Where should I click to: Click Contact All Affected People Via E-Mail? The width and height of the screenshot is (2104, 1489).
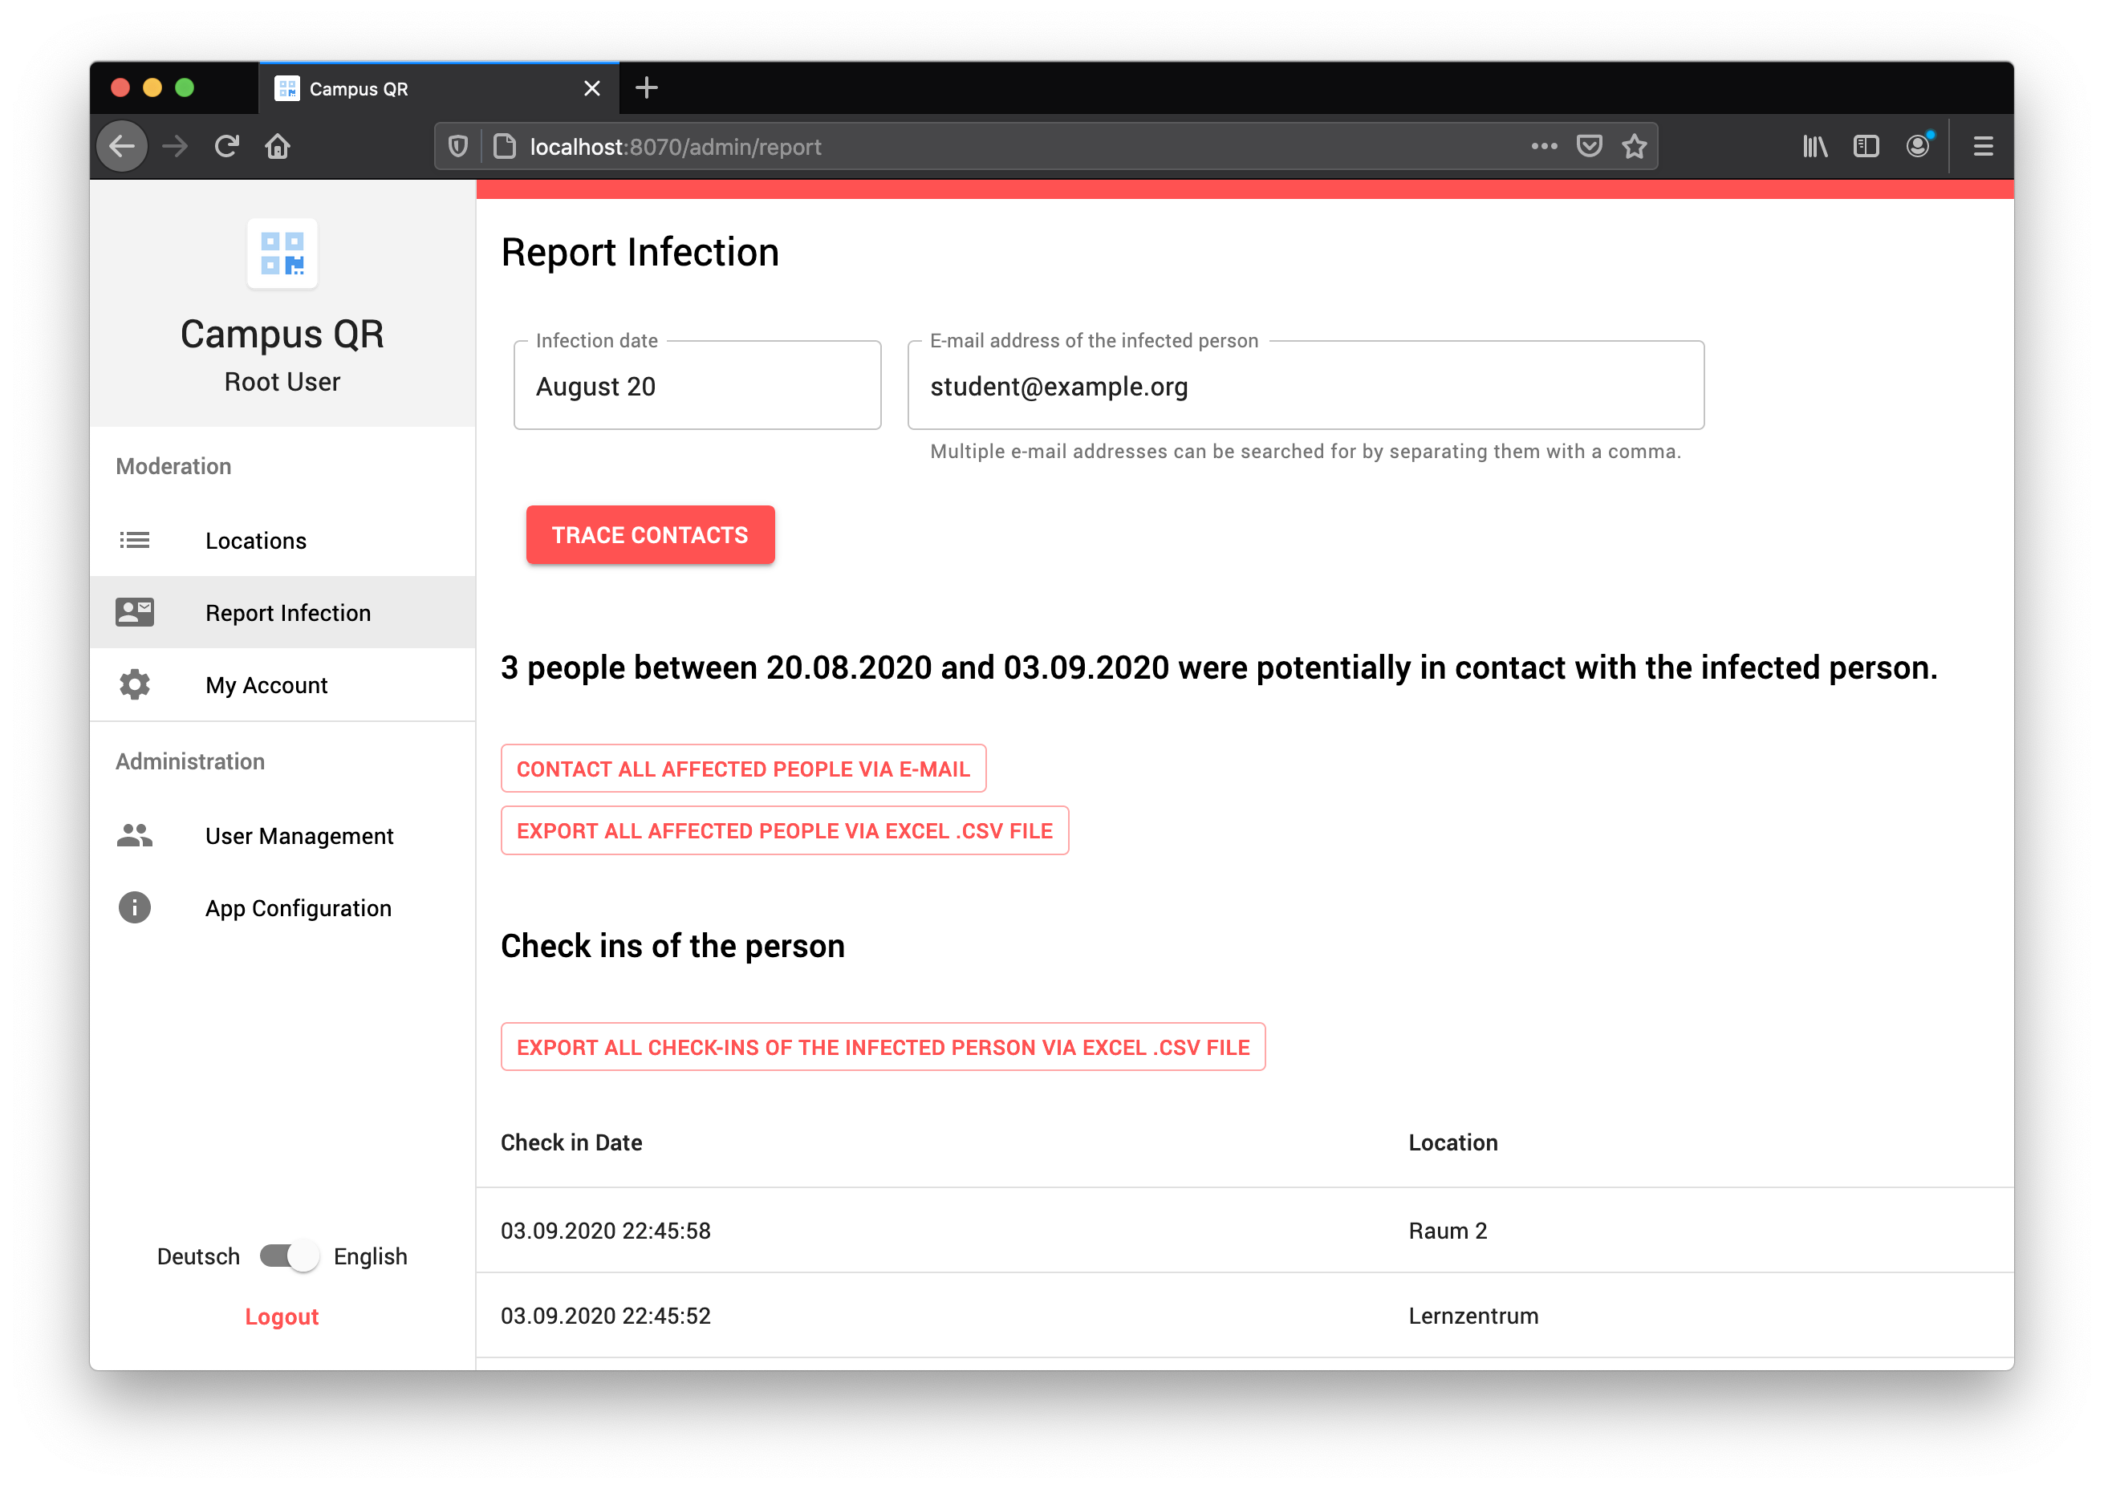click(743, 769)
